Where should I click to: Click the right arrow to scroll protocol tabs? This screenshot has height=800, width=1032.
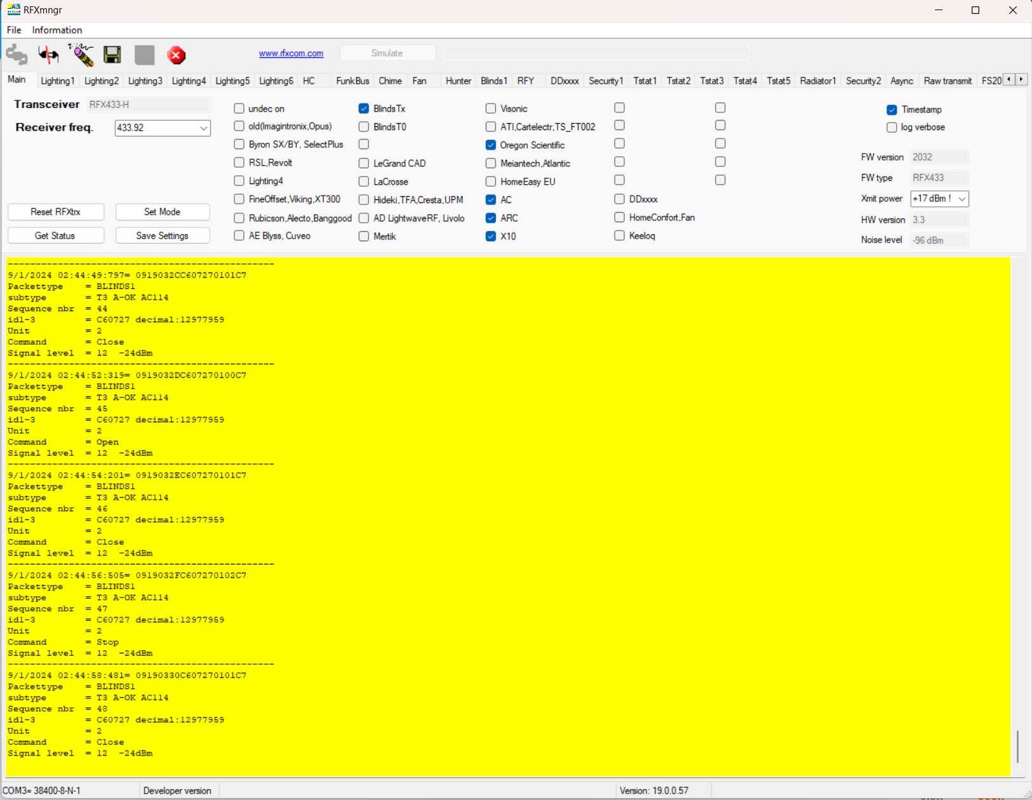(1022, 79)
